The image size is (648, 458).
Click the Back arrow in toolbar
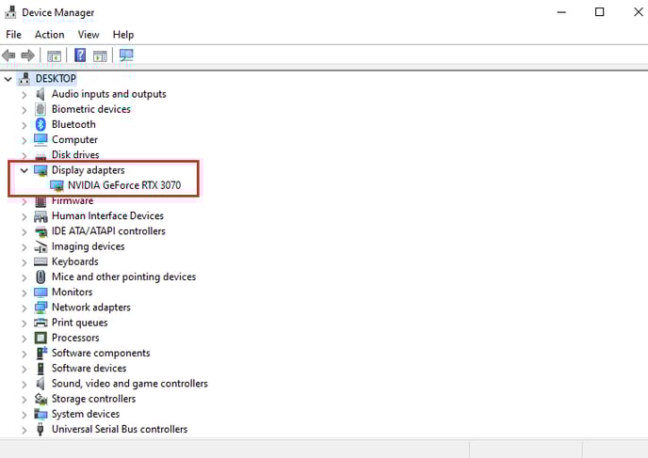[x=9, y=55]
